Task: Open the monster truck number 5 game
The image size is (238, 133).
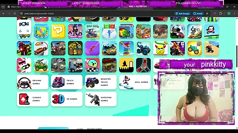Action: pyautogui.click(x=75, y=48)
